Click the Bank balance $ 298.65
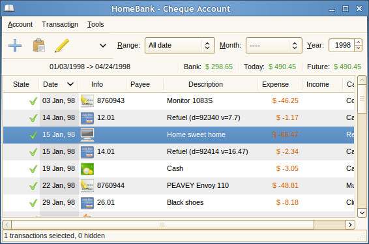The width and height of the screenshot is (369, 244). click(x=219, y=67)
